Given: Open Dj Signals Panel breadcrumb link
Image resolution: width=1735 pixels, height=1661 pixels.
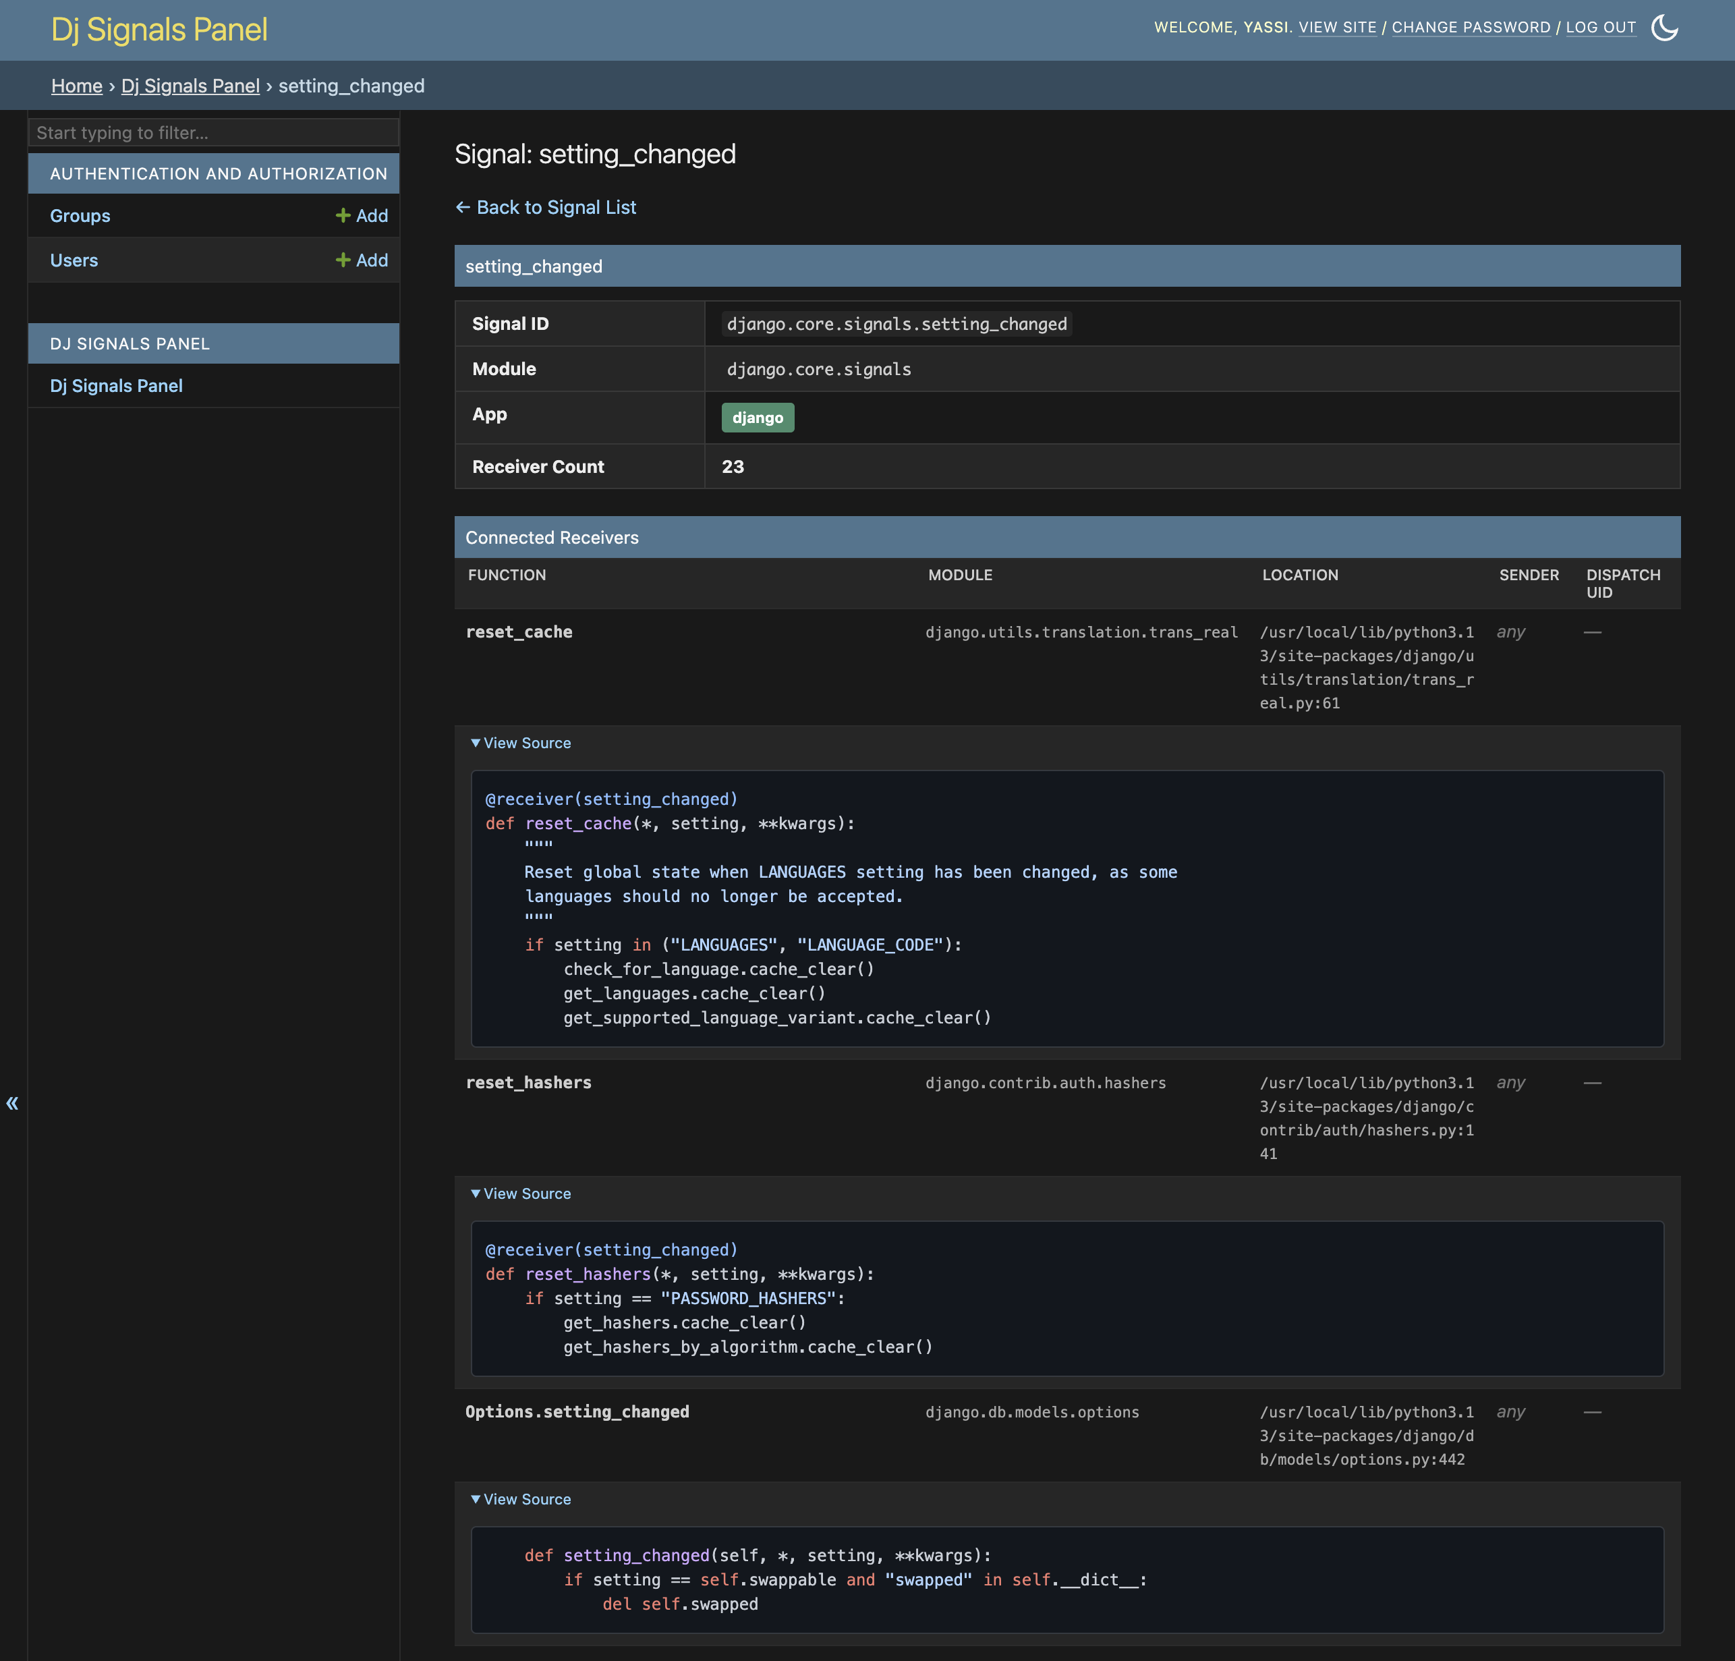Looking at the screenshot, I should coord(190,86).
